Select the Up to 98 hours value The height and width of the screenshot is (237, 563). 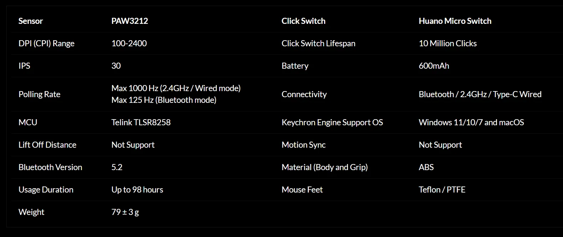point(137,190)
